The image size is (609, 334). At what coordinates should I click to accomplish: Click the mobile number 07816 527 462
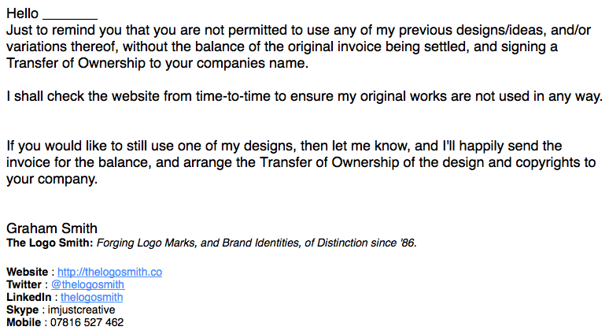[x=87, y=322]
